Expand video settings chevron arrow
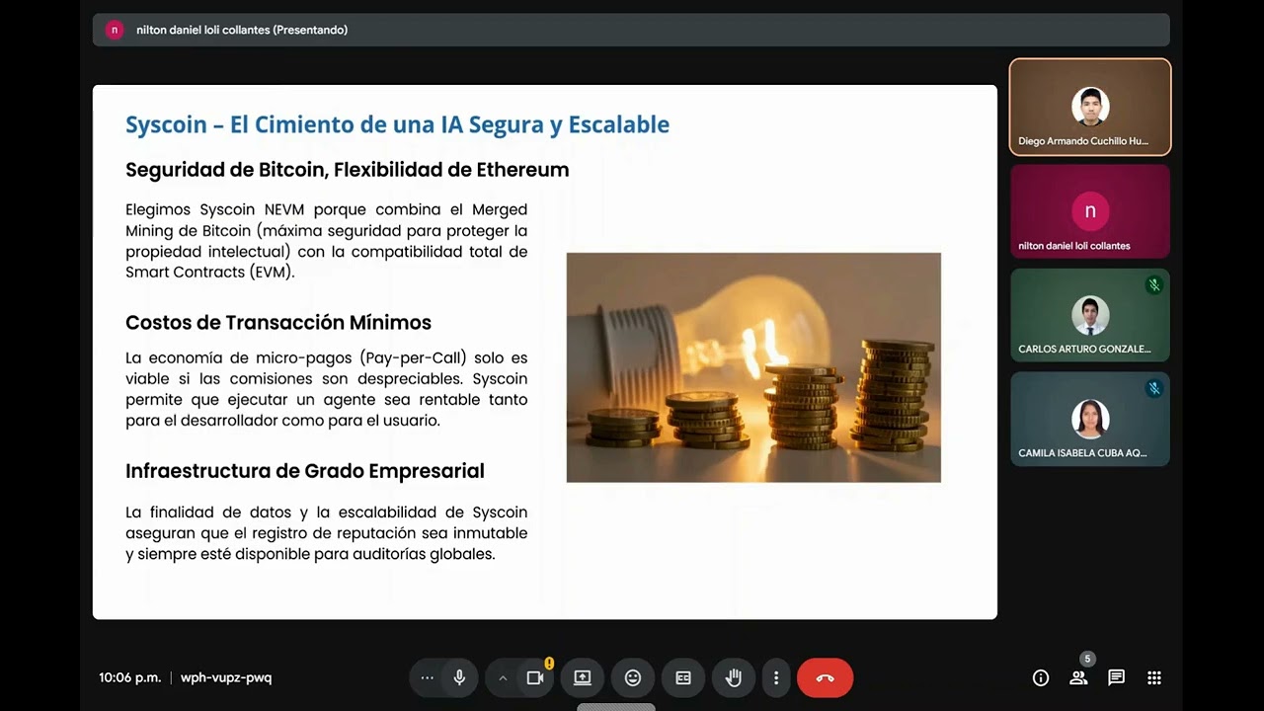Image resolution: width=1264 pixels, height=711 pixels. 503,678
